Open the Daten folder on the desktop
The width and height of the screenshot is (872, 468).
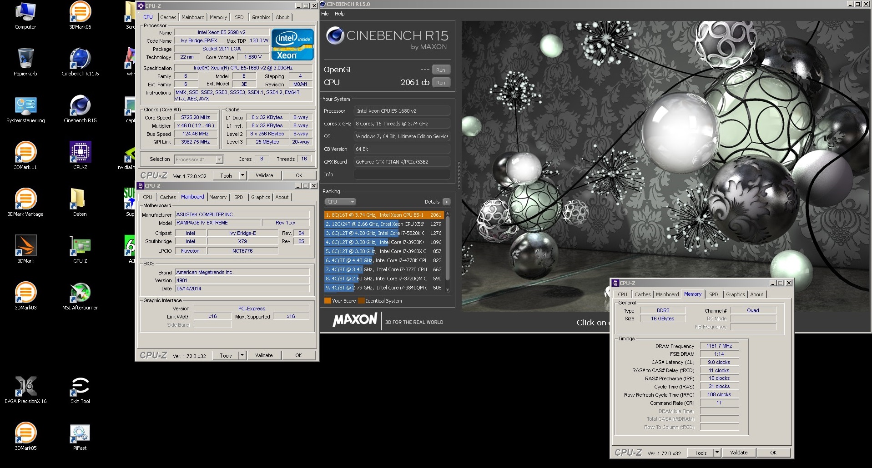pos(80,203)
